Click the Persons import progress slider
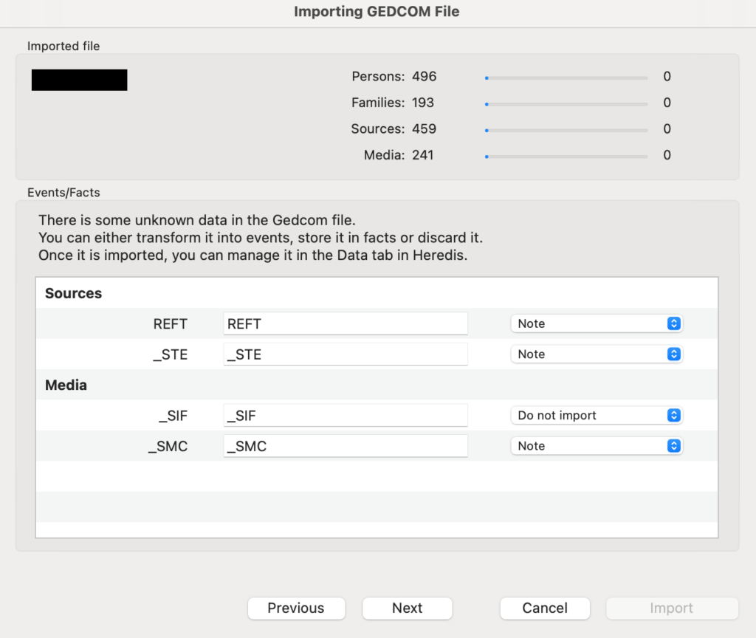The width and height of the screenshot is (756, 638). point(566,77)
